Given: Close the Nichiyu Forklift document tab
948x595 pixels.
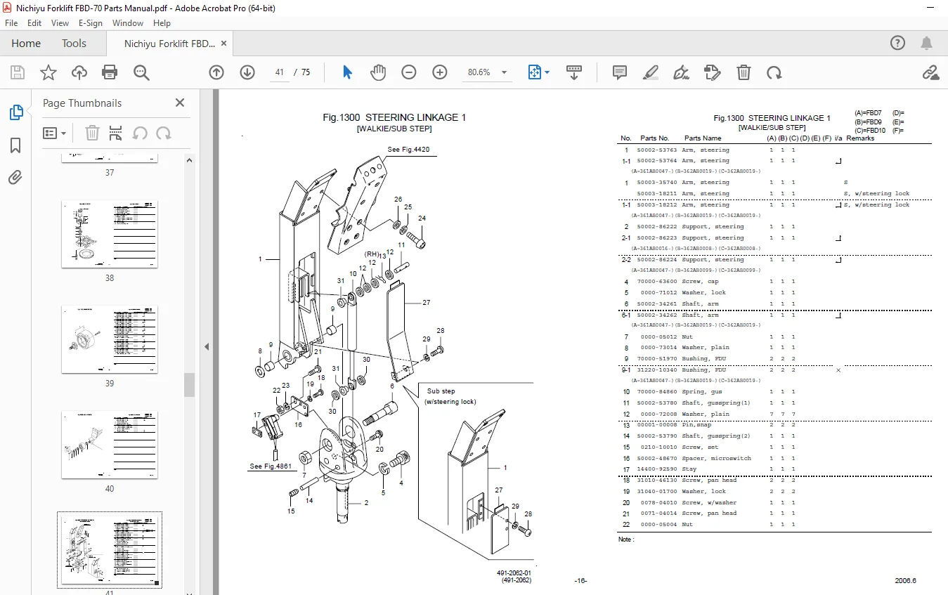Looking at the screenshot, I should pyautogui.click(x=224, y=43).
